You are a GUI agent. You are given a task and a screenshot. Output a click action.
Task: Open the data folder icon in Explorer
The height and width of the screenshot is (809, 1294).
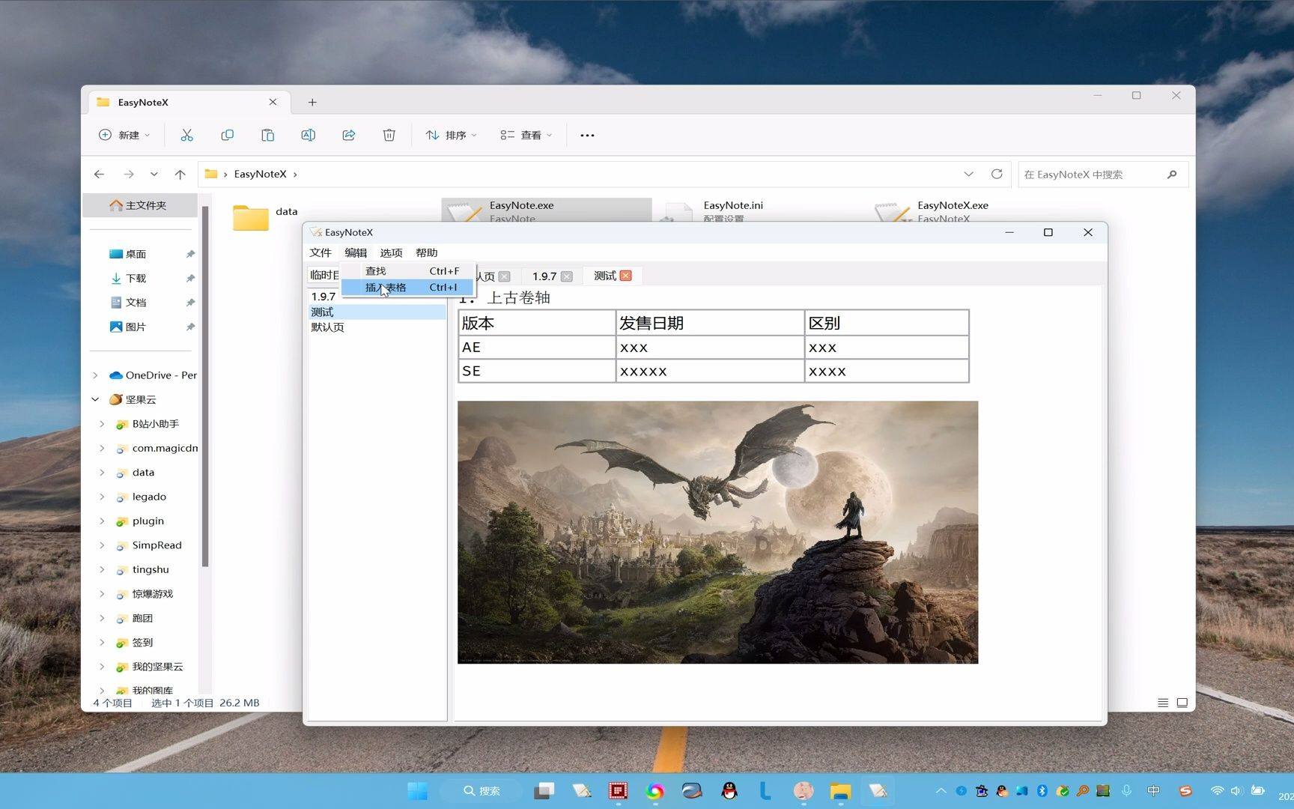tap(250, 217)
